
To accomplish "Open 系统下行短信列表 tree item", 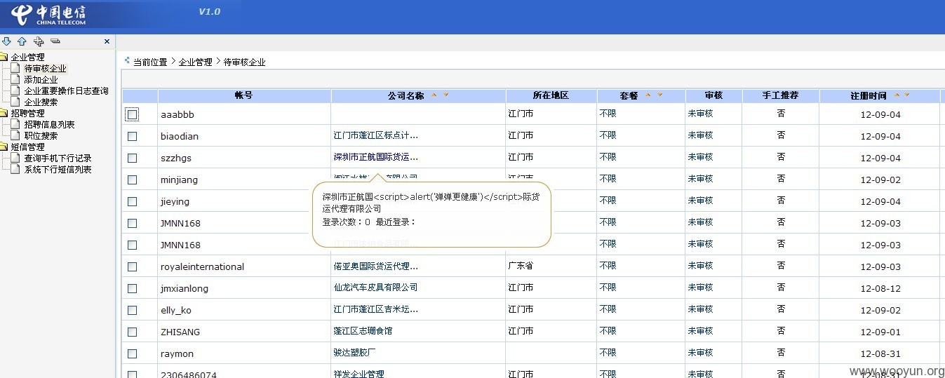I will point(58,170).
